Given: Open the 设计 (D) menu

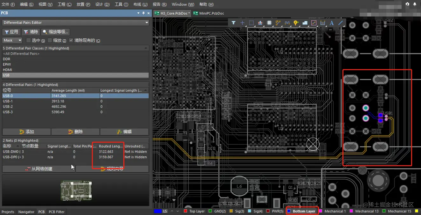Looking at the screenshot, I should coord(102,4).
